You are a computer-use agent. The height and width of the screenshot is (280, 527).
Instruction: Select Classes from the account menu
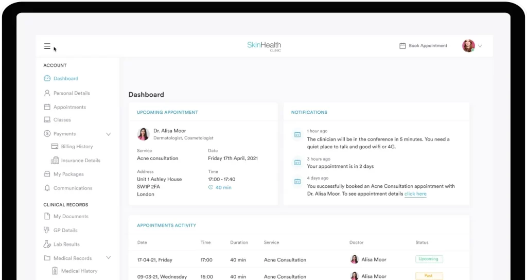click(62, 120)
